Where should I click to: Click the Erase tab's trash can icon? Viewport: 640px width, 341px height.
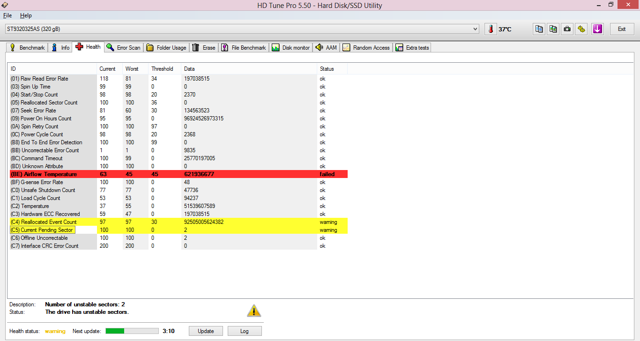pos(196,47)
